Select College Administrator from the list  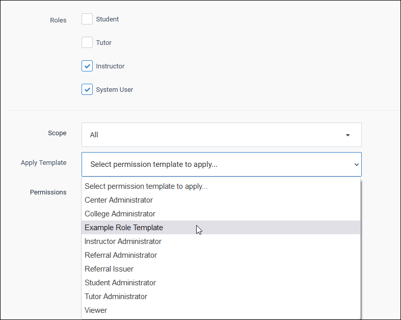(120, 214)
